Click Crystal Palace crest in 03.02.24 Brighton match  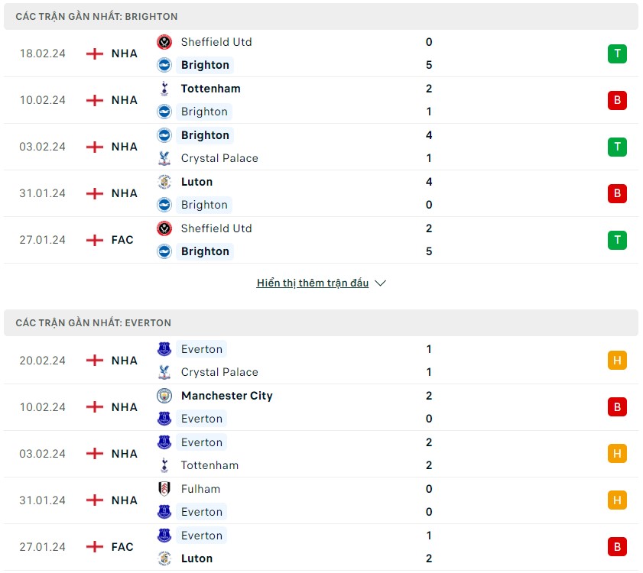(164, 158)
